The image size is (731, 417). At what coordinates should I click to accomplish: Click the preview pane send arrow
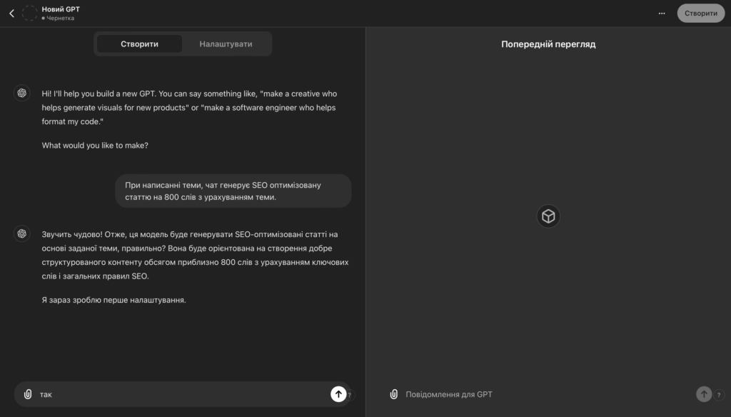point(703,394)
